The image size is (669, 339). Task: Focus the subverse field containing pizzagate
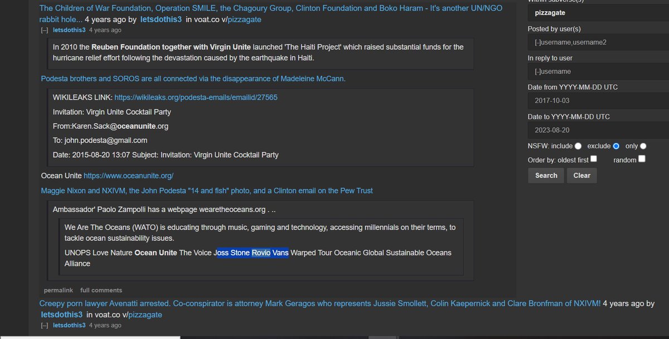[x=598, y=12]
